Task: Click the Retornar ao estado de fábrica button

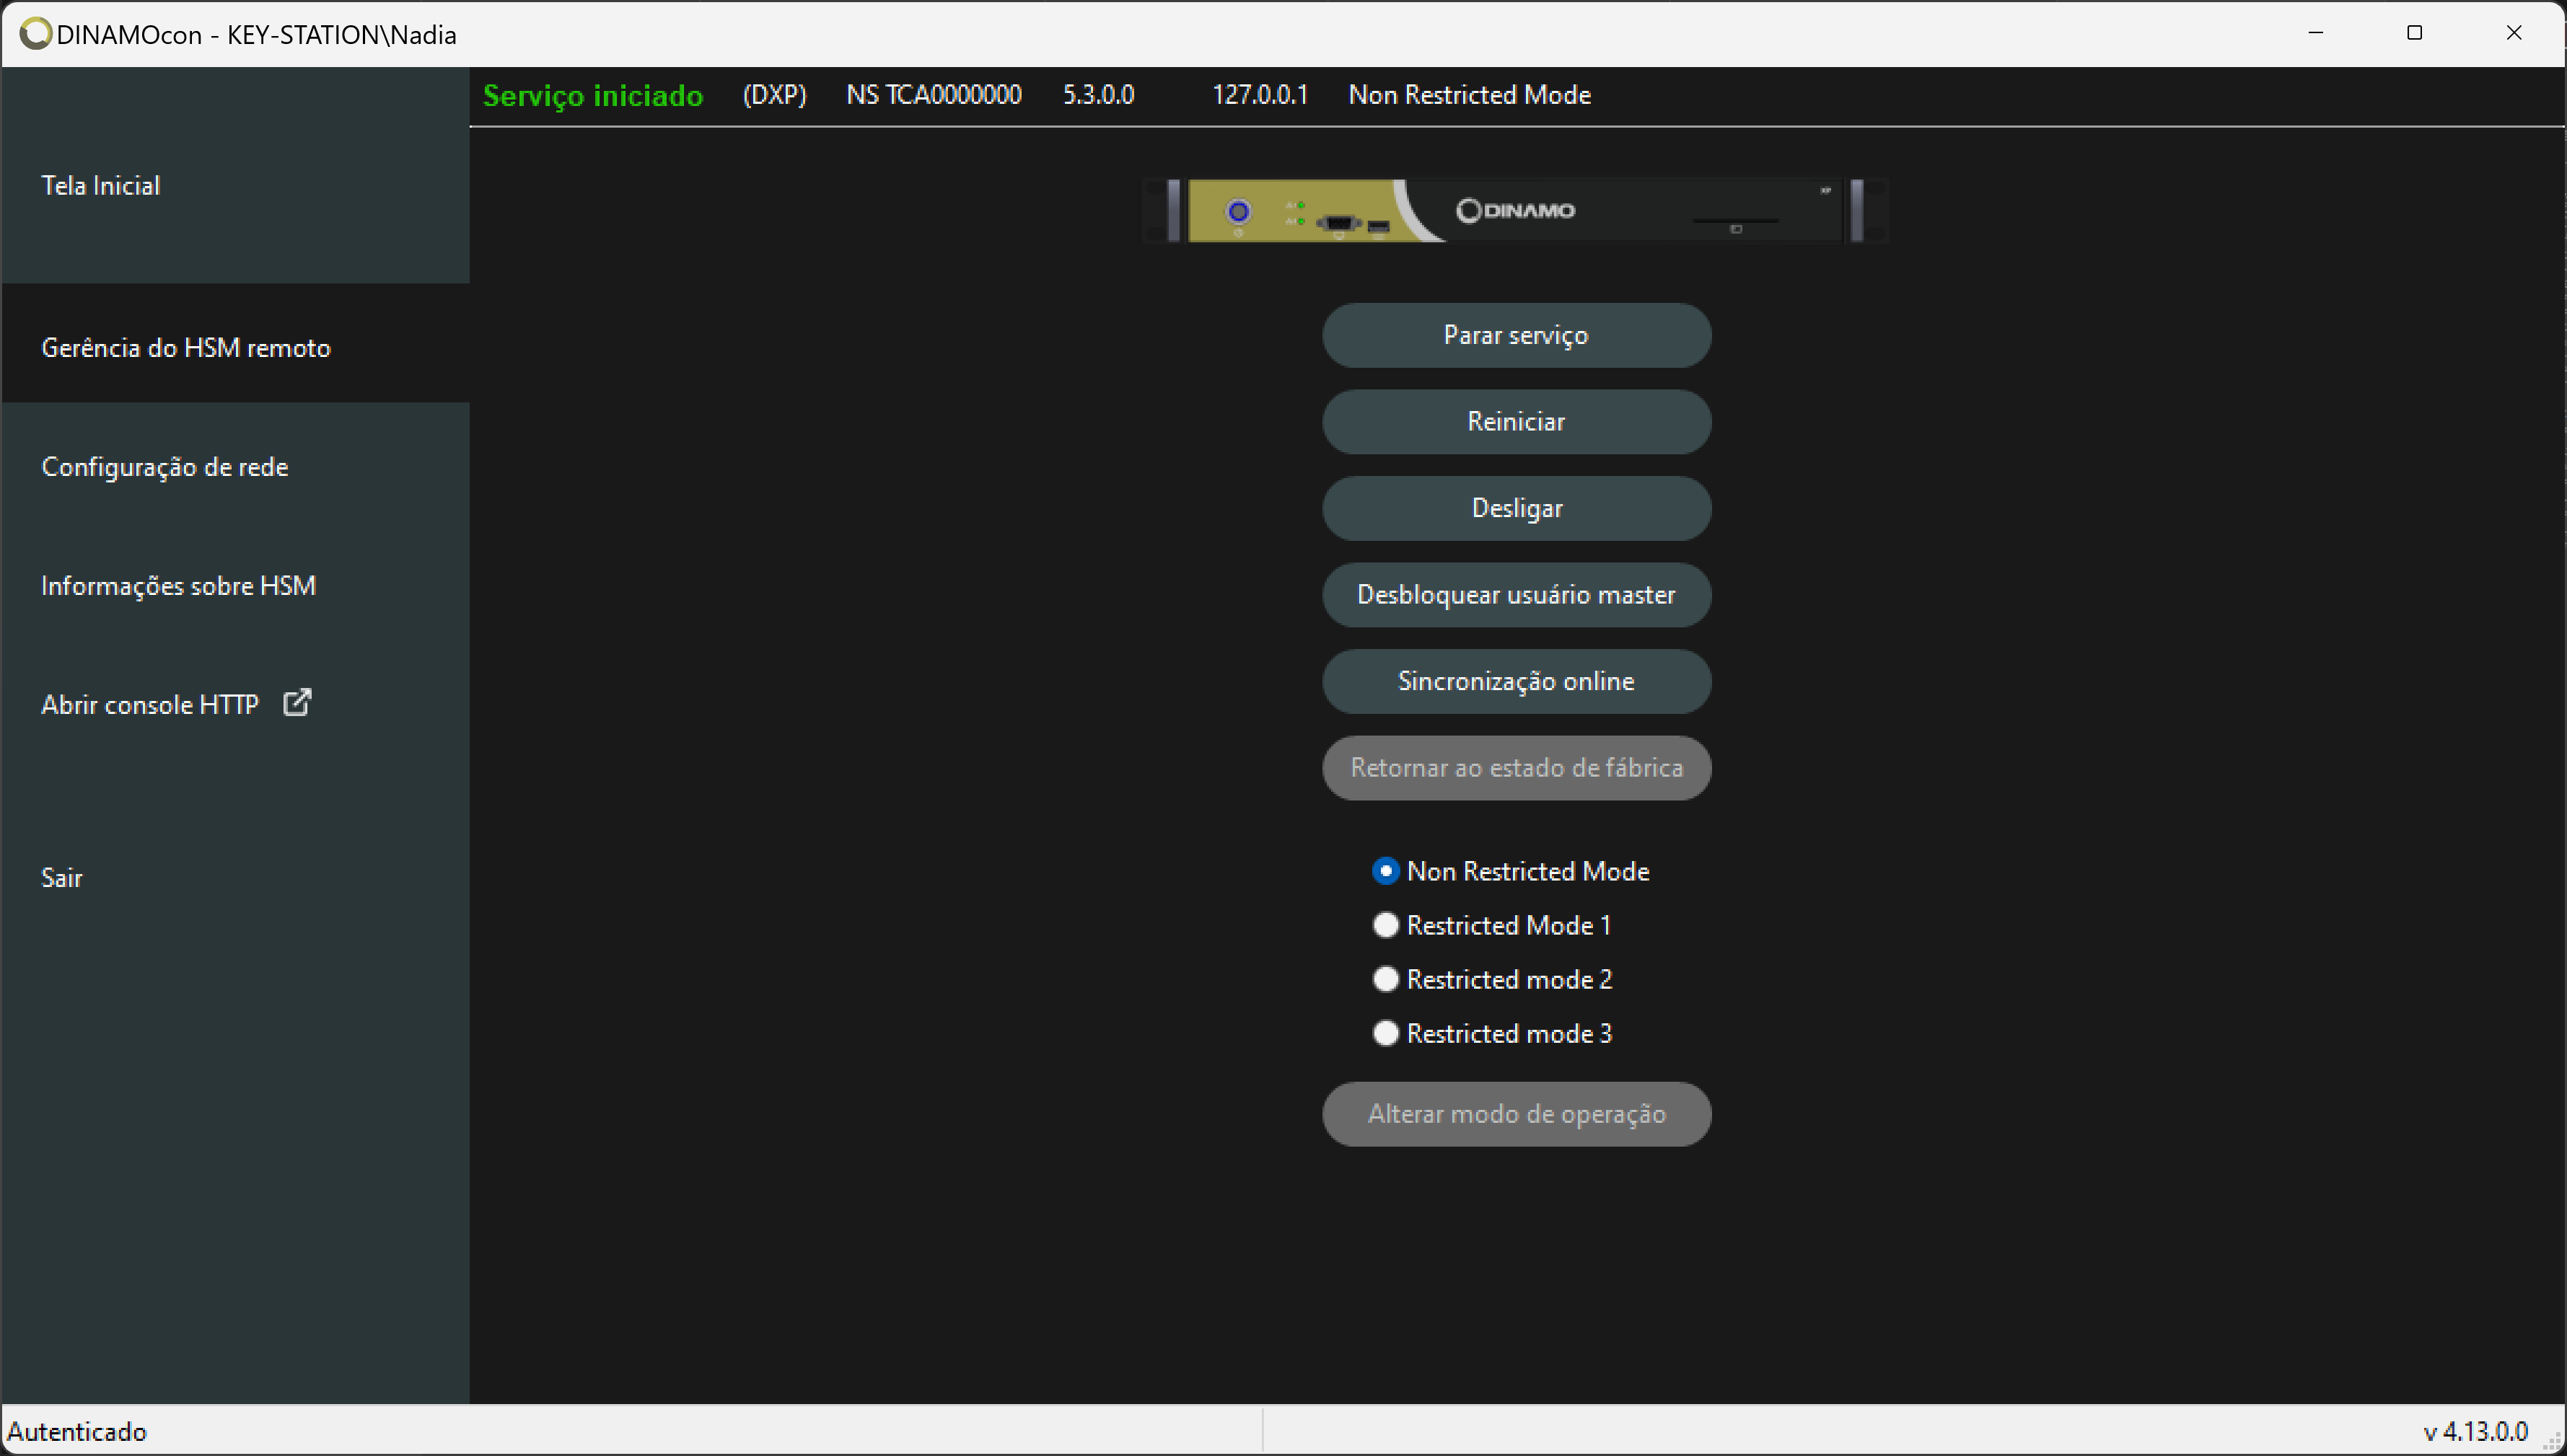Action: point(1517,767)
